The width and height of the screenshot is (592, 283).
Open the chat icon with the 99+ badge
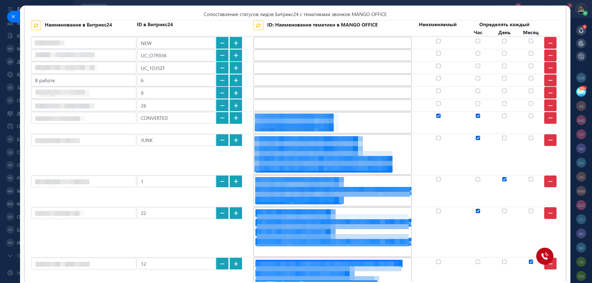coord(581,92)
